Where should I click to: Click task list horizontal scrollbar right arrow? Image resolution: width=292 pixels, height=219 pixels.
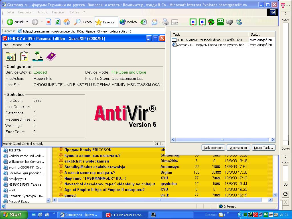coord(273,139)
